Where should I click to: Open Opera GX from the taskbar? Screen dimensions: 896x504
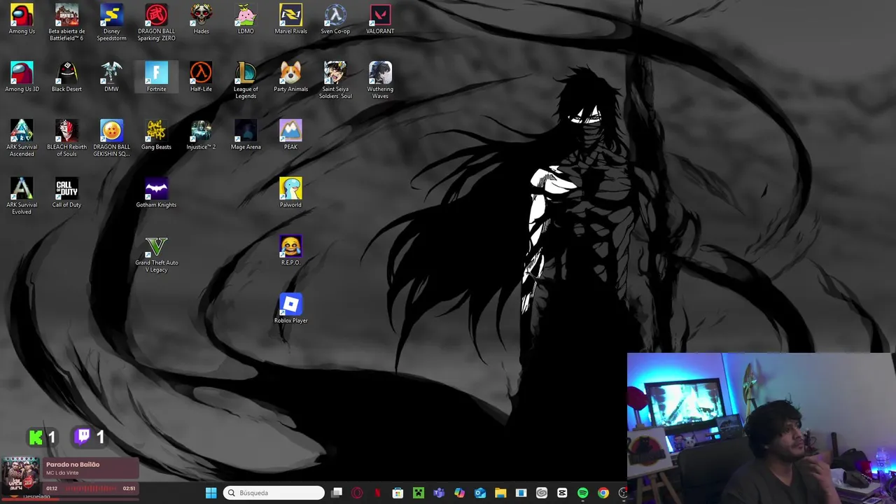click(357, 493)
